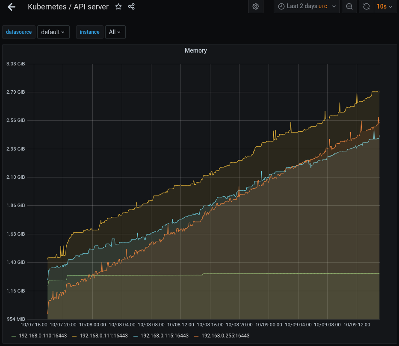Open the 10s refresh interval dropdown
This screenshot has width=399, height=346.
click(385, 6)
